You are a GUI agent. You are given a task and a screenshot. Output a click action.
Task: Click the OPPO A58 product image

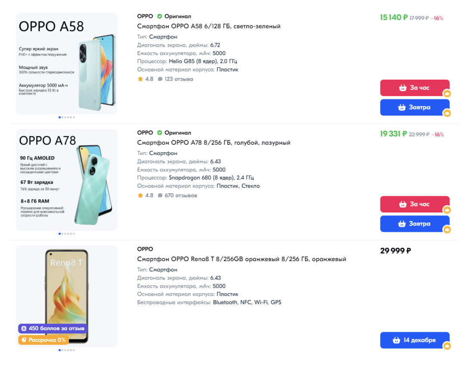(x=67, y=63)
